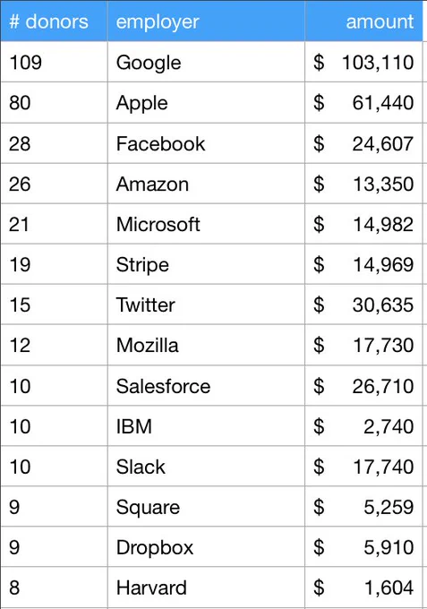The height and width of the screenshot is (609, 427).
Task: Click the Salesforce cell
Action: [x=206, y=386]
